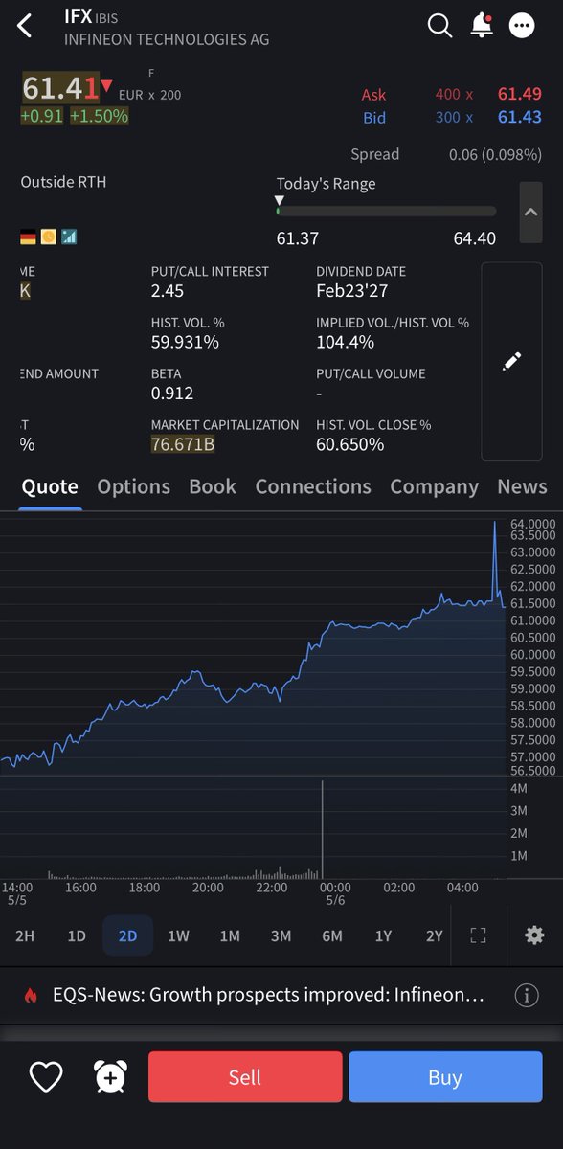Tap the tall volume bar at midnight

[x=323, y=829]
